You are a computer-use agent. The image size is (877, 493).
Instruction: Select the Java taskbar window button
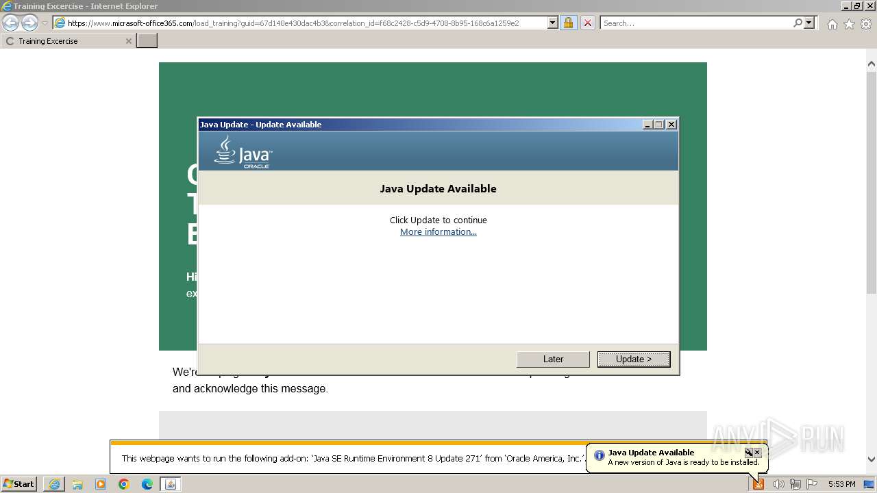[171, 484]
